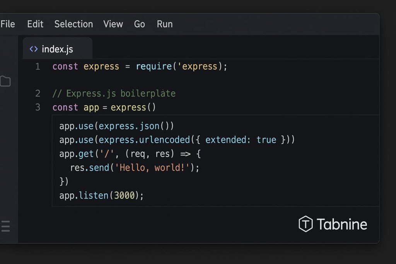Viewport: 396px width, 264px height.
Task: Open the Explorer folder icon in sidebar
Action: pos(5,81)
